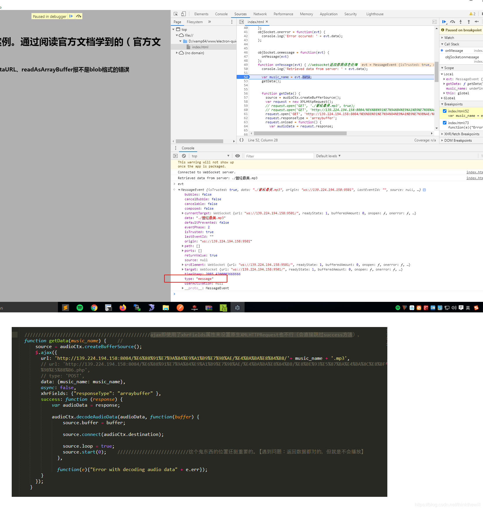483x510 pixels.
Task: Click the source editor horizontal scrollbar
Action: [x=300, y=133]
